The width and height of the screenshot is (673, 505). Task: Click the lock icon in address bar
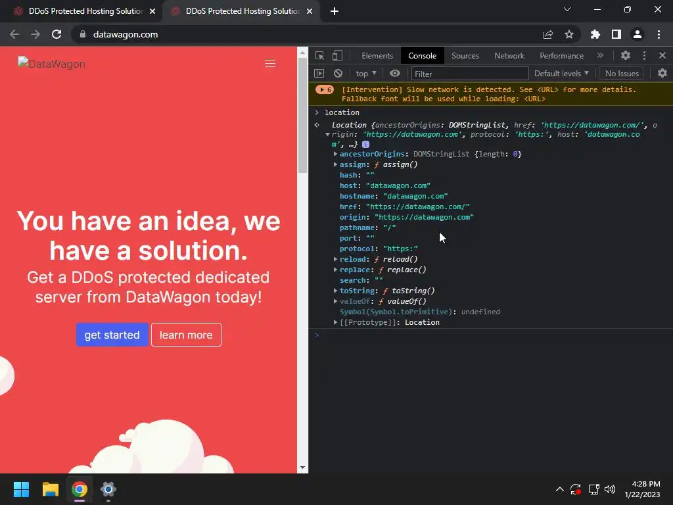pyautogui.click(x=83, y=34)
